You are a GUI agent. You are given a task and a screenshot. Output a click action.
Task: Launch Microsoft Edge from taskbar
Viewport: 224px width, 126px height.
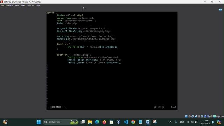[x=97, y=122]
